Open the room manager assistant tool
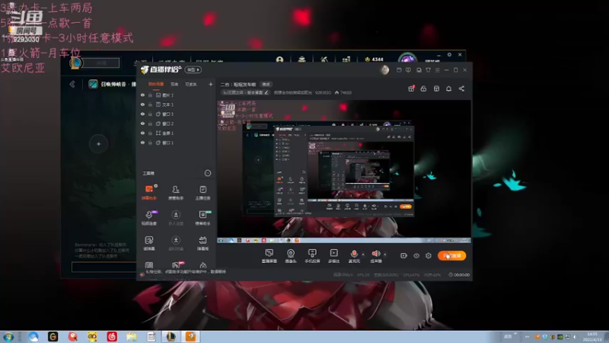609x343 pixels. coord(176,193)
